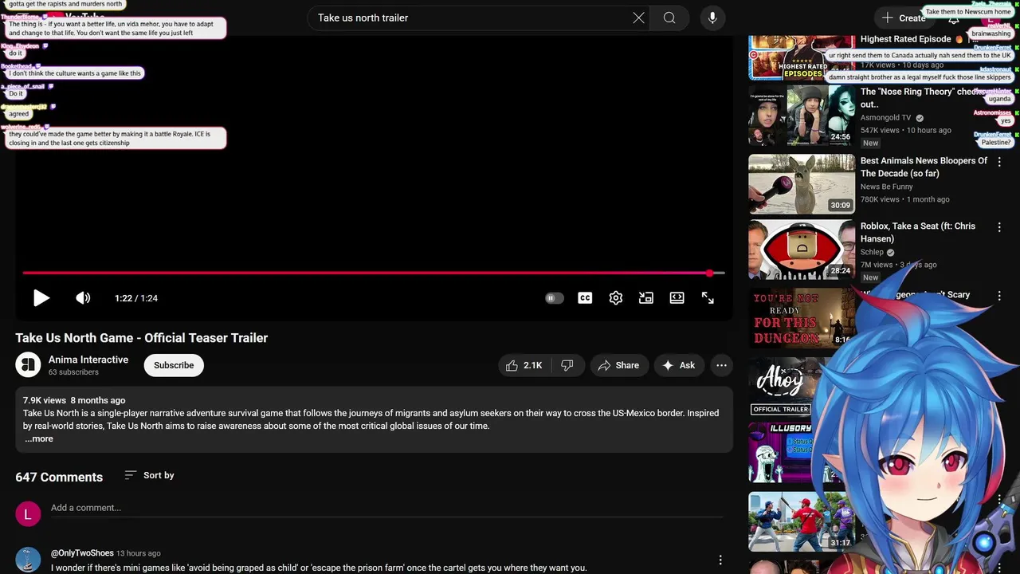1020x574 pixels.
Task: Like the video
Action: [x=524, y=365]
